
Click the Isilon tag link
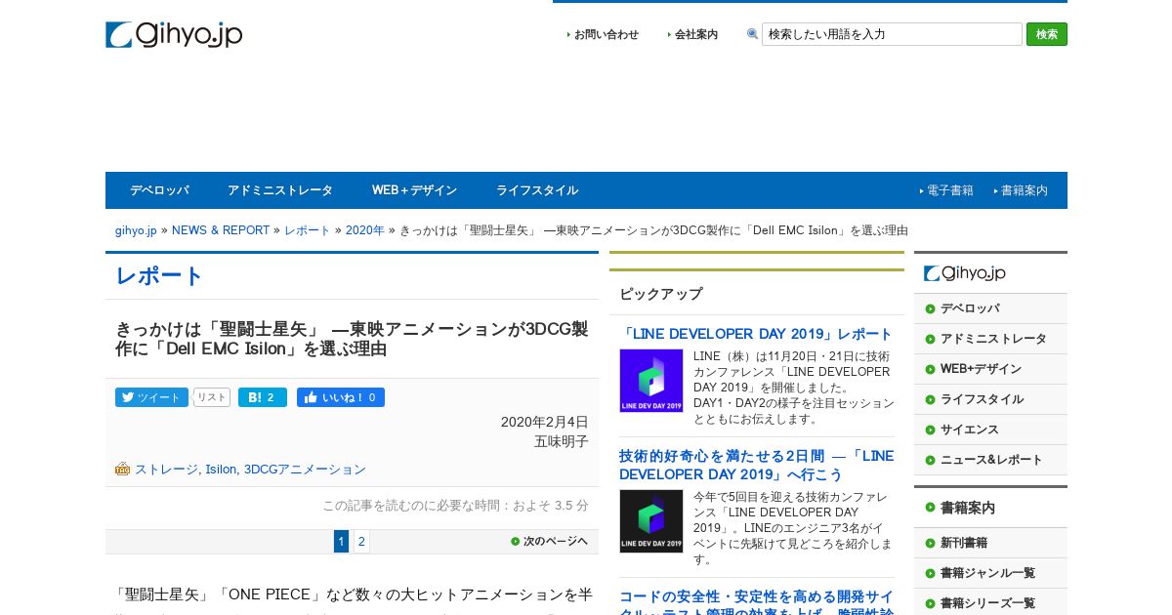221,470
